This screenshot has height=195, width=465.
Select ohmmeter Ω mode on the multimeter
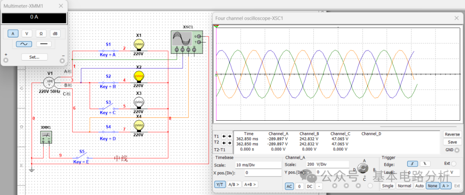[x=41, y=34]
